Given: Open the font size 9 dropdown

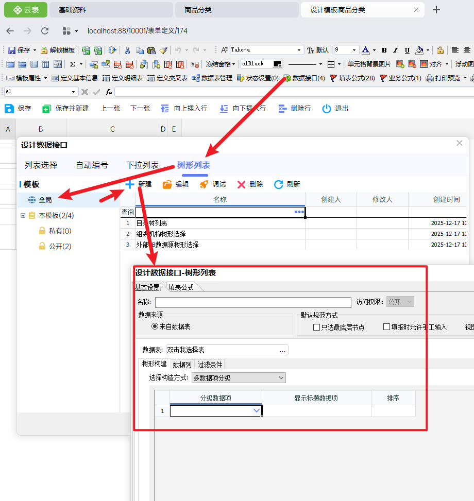Looking at the screenshot, I should (x=354, y=50).
